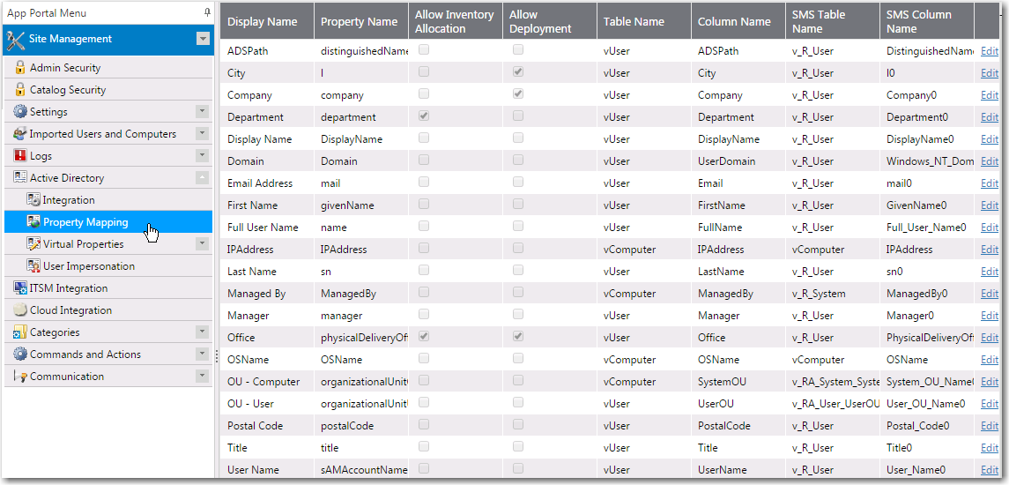Click the Display Name column header

click(x=263, y=21)
